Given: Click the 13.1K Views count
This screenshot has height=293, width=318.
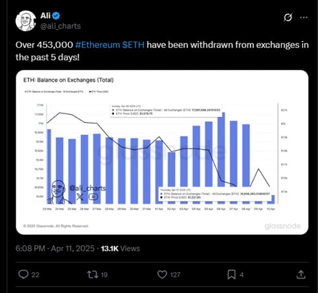Looking at the screenshot, I should tap(120, 248).
